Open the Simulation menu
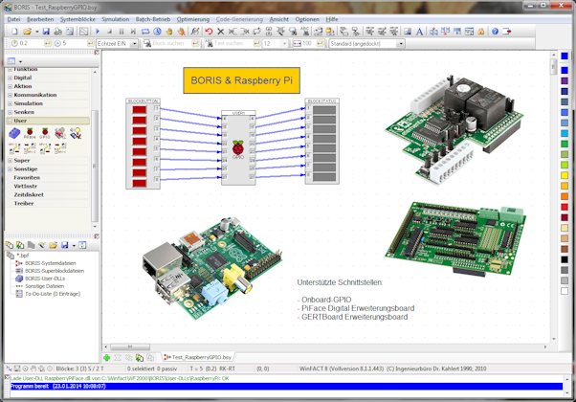The image size is (576, 402). point(116,19)
